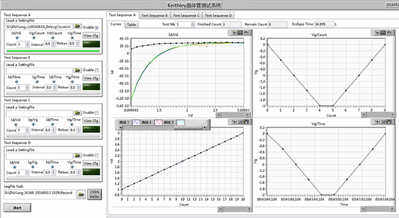Open folder icon for Test Sequence B file
Image resolution: width=399 pixels, height=218 pixels.
point(77,70)
